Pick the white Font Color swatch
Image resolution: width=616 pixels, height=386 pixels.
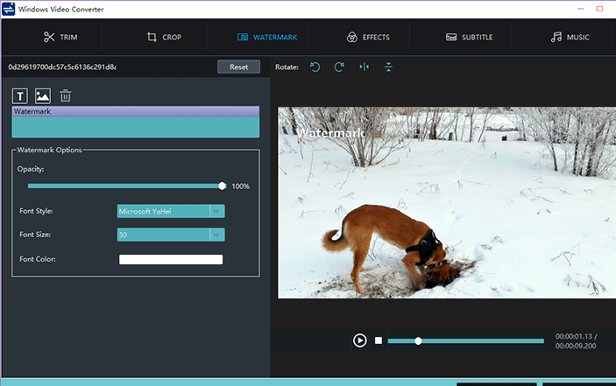171,259
